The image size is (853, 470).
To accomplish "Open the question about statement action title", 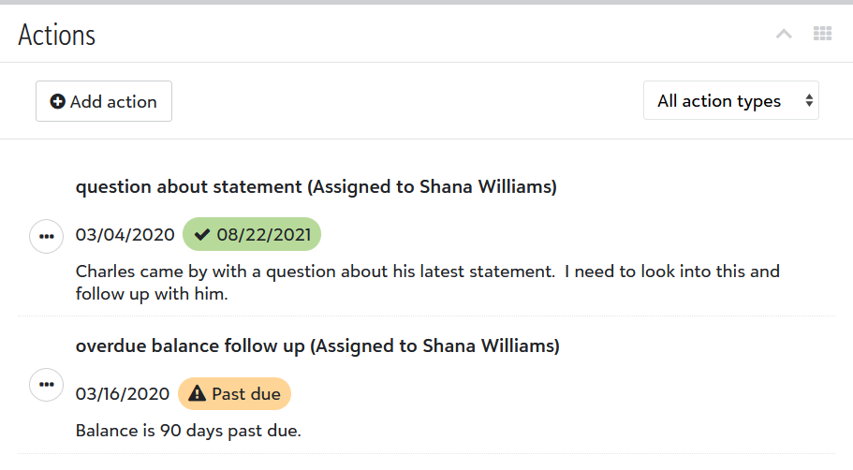I will 316,187.
